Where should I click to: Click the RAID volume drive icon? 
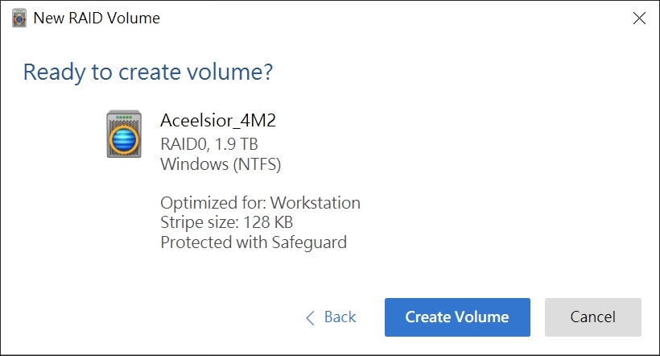coord(124,134)
